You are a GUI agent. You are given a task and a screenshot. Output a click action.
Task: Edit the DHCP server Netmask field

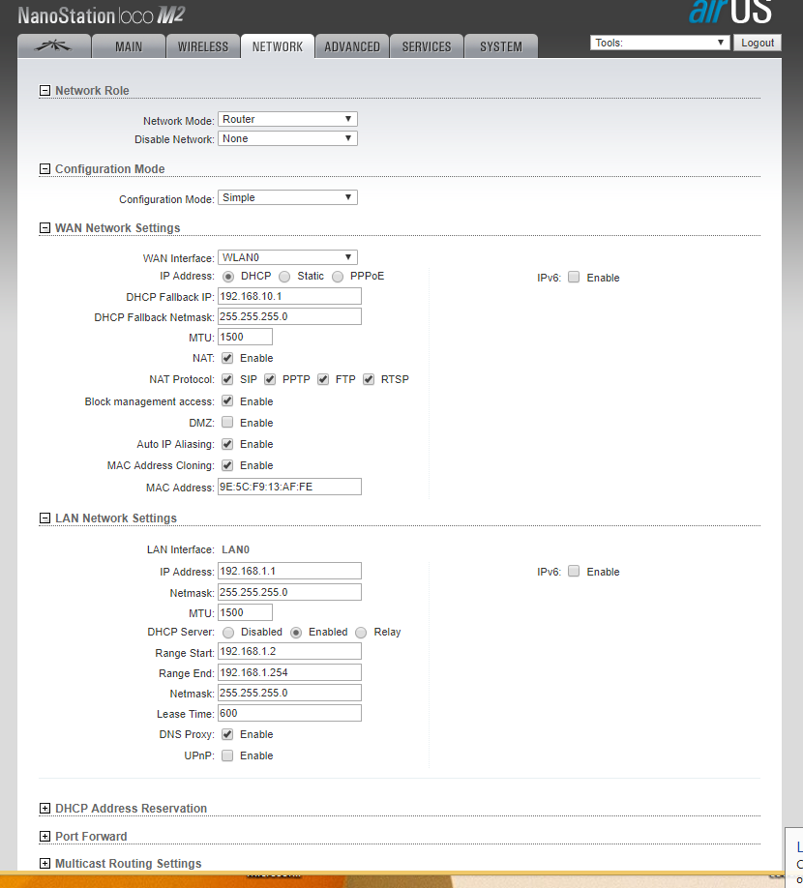pos(289,694)
